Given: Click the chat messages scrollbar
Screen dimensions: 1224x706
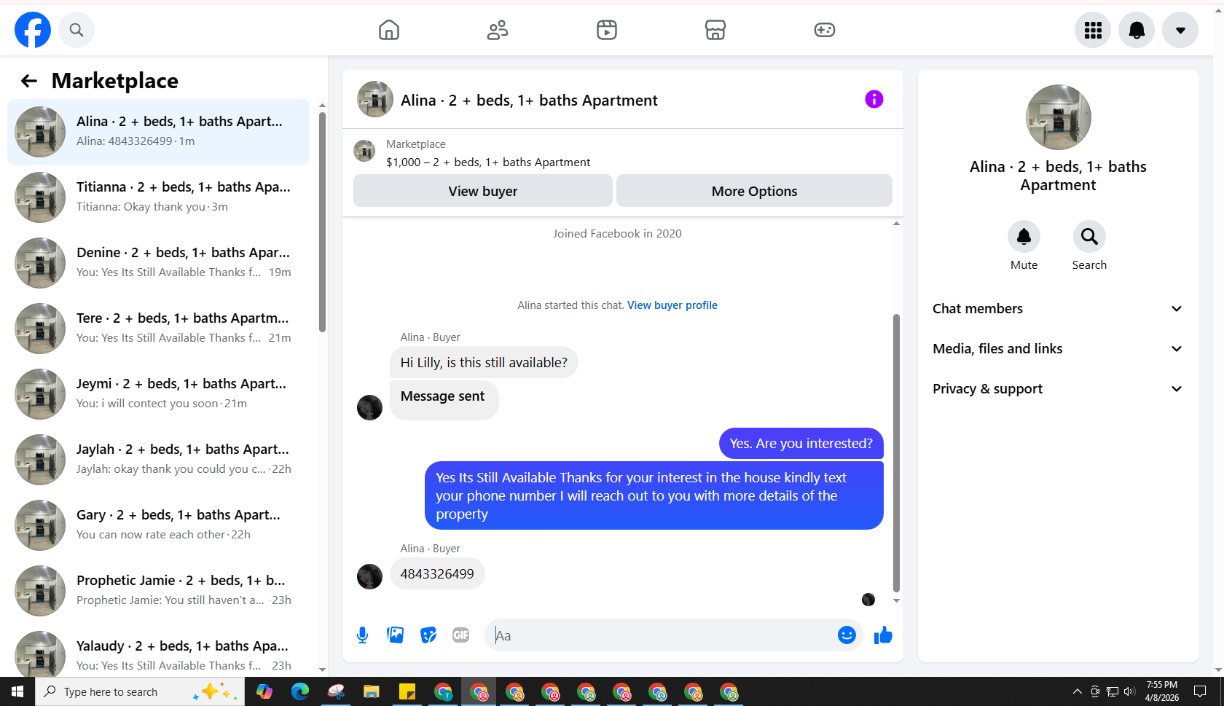Looking at the screenshot, I should 896,452.
